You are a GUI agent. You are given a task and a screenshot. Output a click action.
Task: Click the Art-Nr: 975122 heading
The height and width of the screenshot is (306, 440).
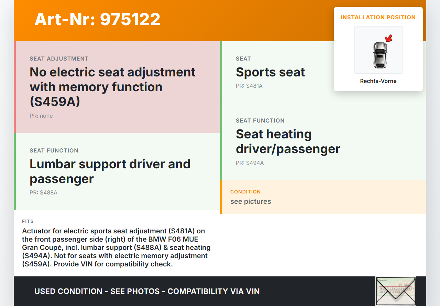pyautogui.click(x=97, y=19)
